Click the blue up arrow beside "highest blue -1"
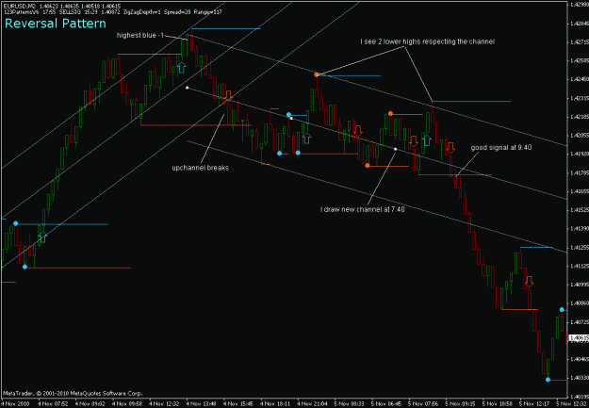 [182, 68]
